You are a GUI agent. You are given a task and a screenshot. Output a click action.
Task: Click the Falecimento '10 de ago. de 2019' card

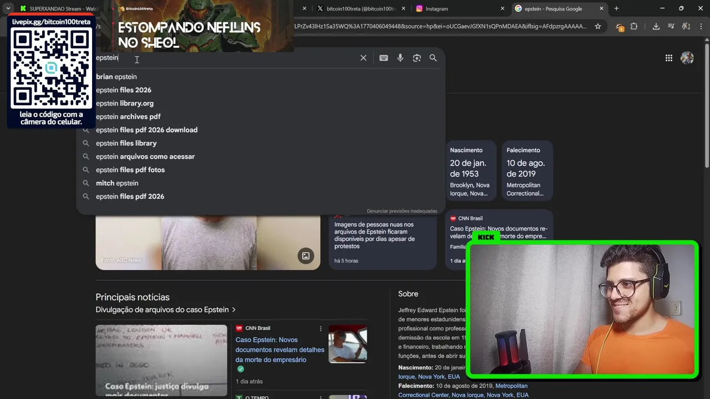(527, 170)
